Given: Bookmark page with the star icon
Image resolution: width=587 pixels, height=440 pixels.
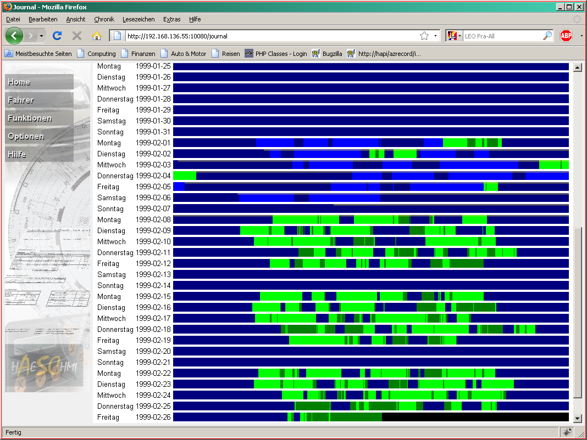Looking at the screenshot, I should coord(424,36).
